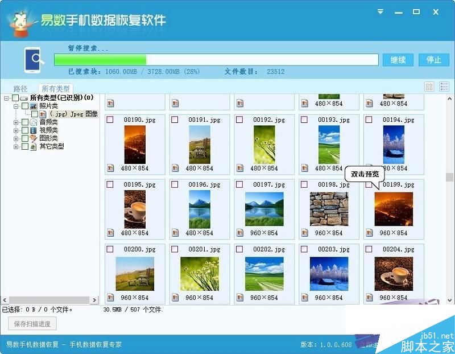Click the file icon under 00203.jpg
Screen dimensions: 455x354
305,298
